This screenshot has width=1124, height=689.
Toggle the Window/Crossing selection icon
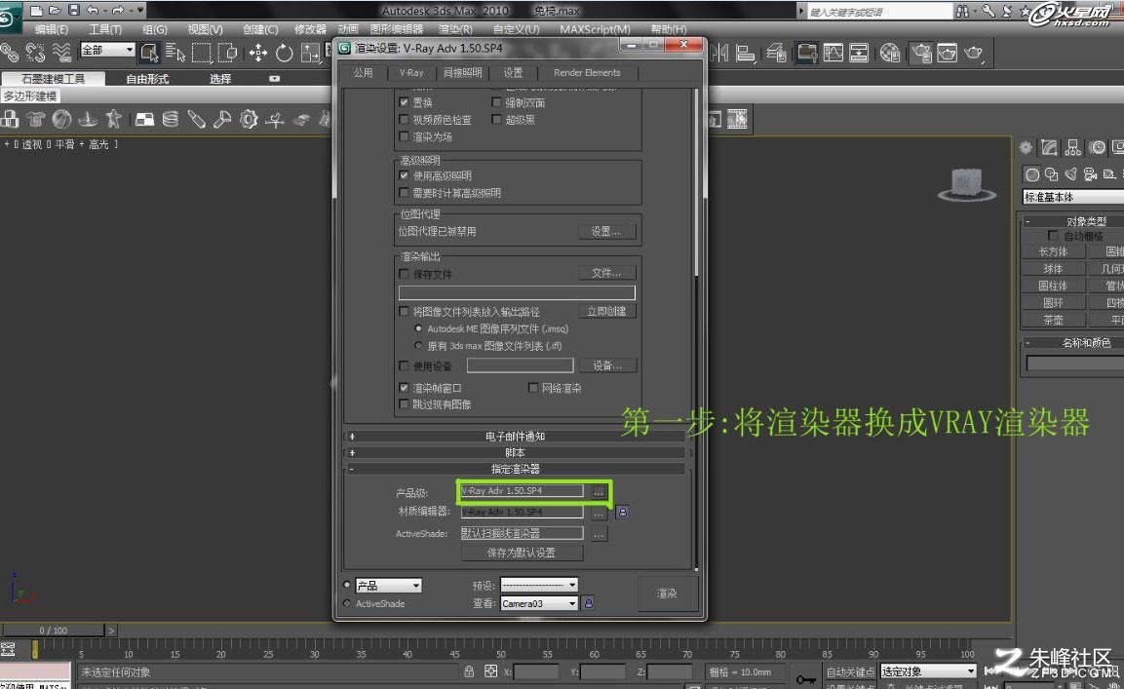228,53
